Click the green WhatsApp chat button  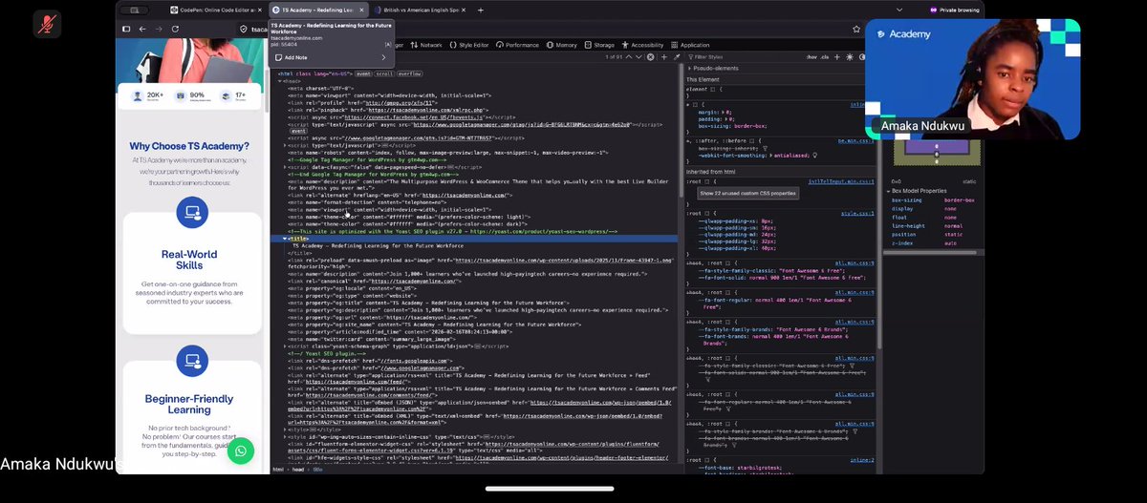click(x=241, y=451)
